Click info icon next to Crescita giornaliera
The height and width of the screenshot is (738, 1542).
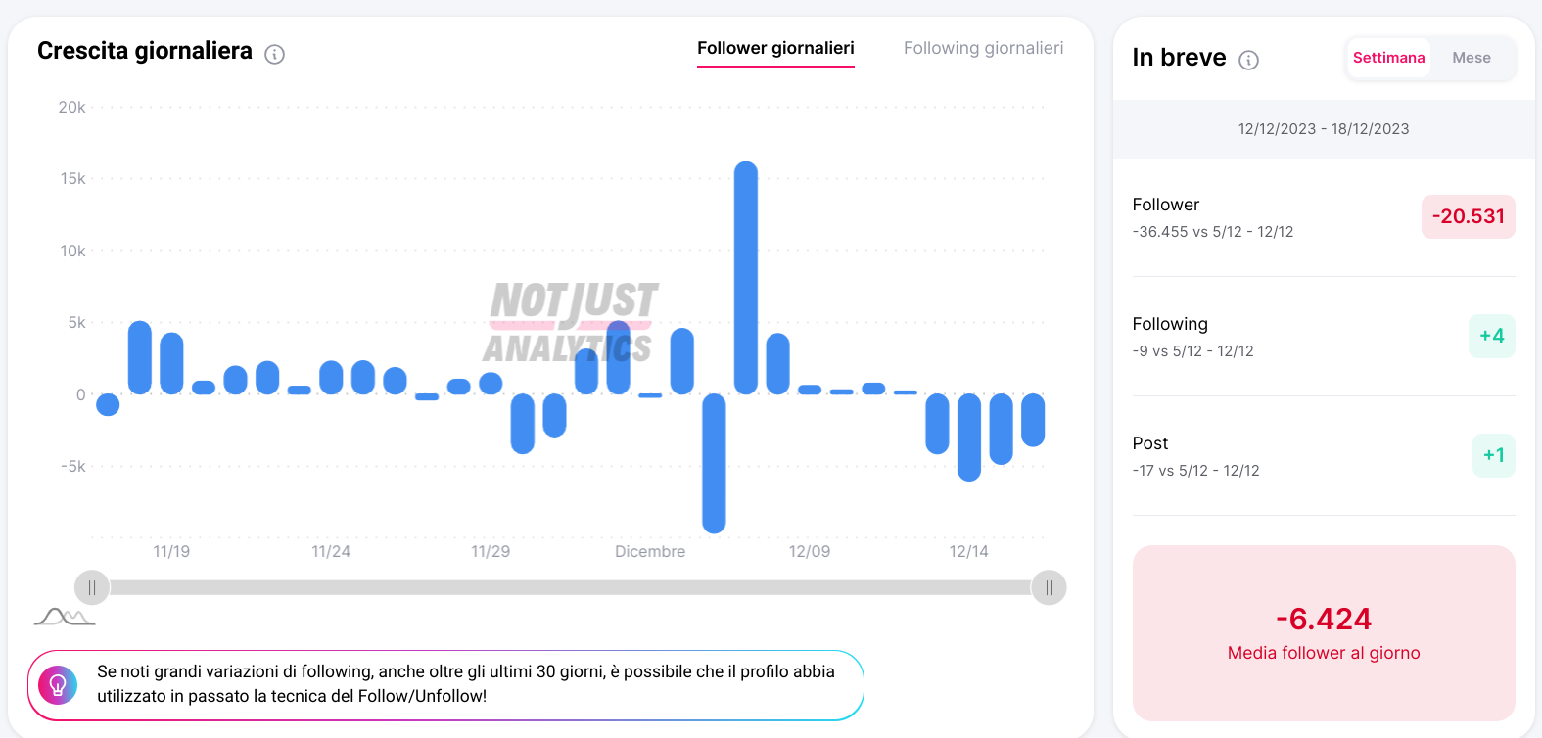pyautogui.click(x=275, y=55)
